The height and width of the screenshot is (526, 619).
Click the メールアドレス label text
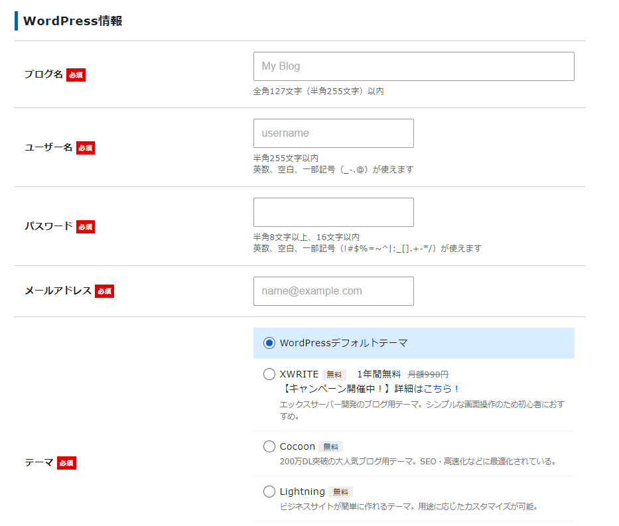tap(58, 291)
